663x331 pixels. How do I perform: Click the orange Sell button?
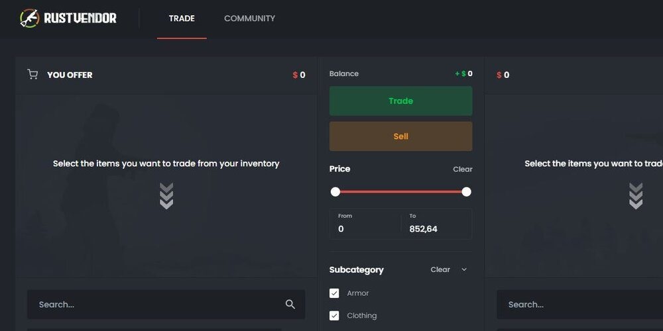(x=401, y=136)
